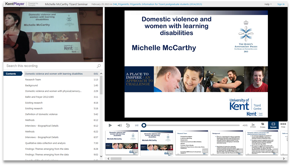291x166 pixels.
Task: Open Interviews - Biographical Details at 6:57
Action: [x=62, y=137]
